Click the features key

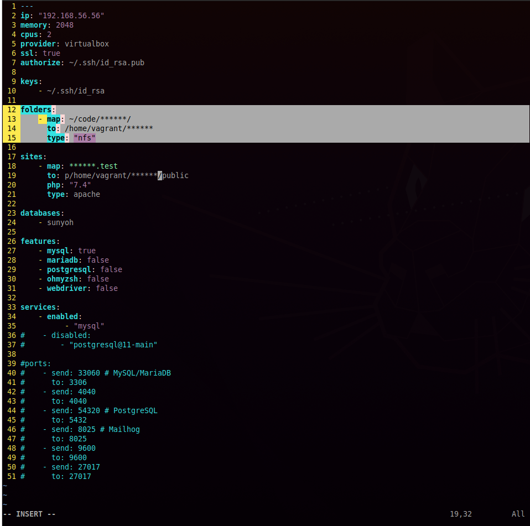[38, 241]
